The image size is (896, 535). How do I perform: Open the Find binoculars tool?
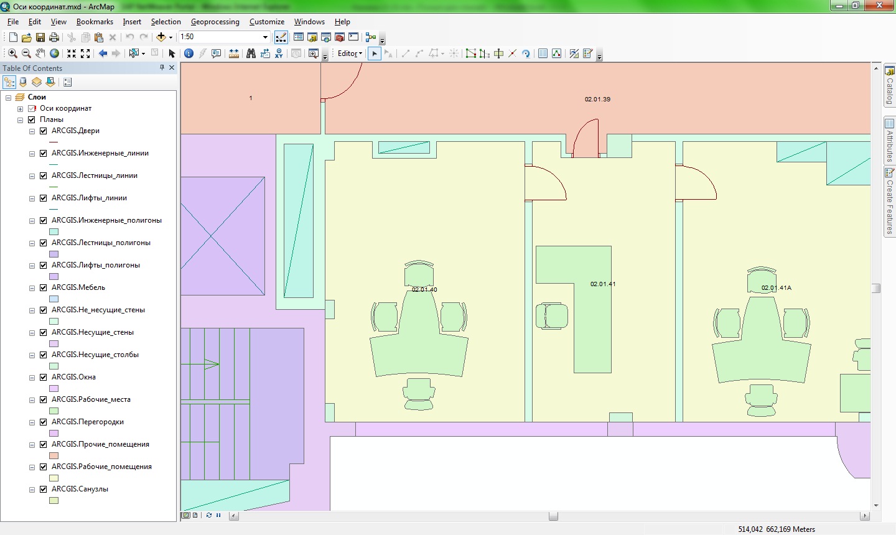click(251, 53)
